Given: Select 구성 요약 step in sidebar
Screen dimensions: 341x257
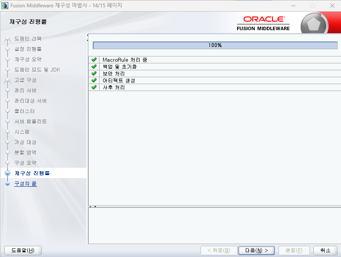Looking at the screenshot, I should (x=25, y=163).
